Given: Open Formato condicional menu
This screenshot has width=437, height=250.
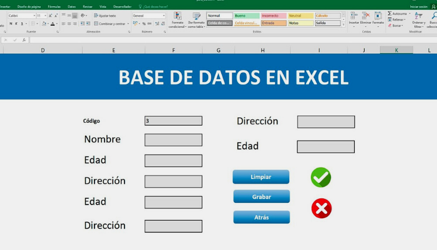Looking at the screenshot, I should point(177,20).
